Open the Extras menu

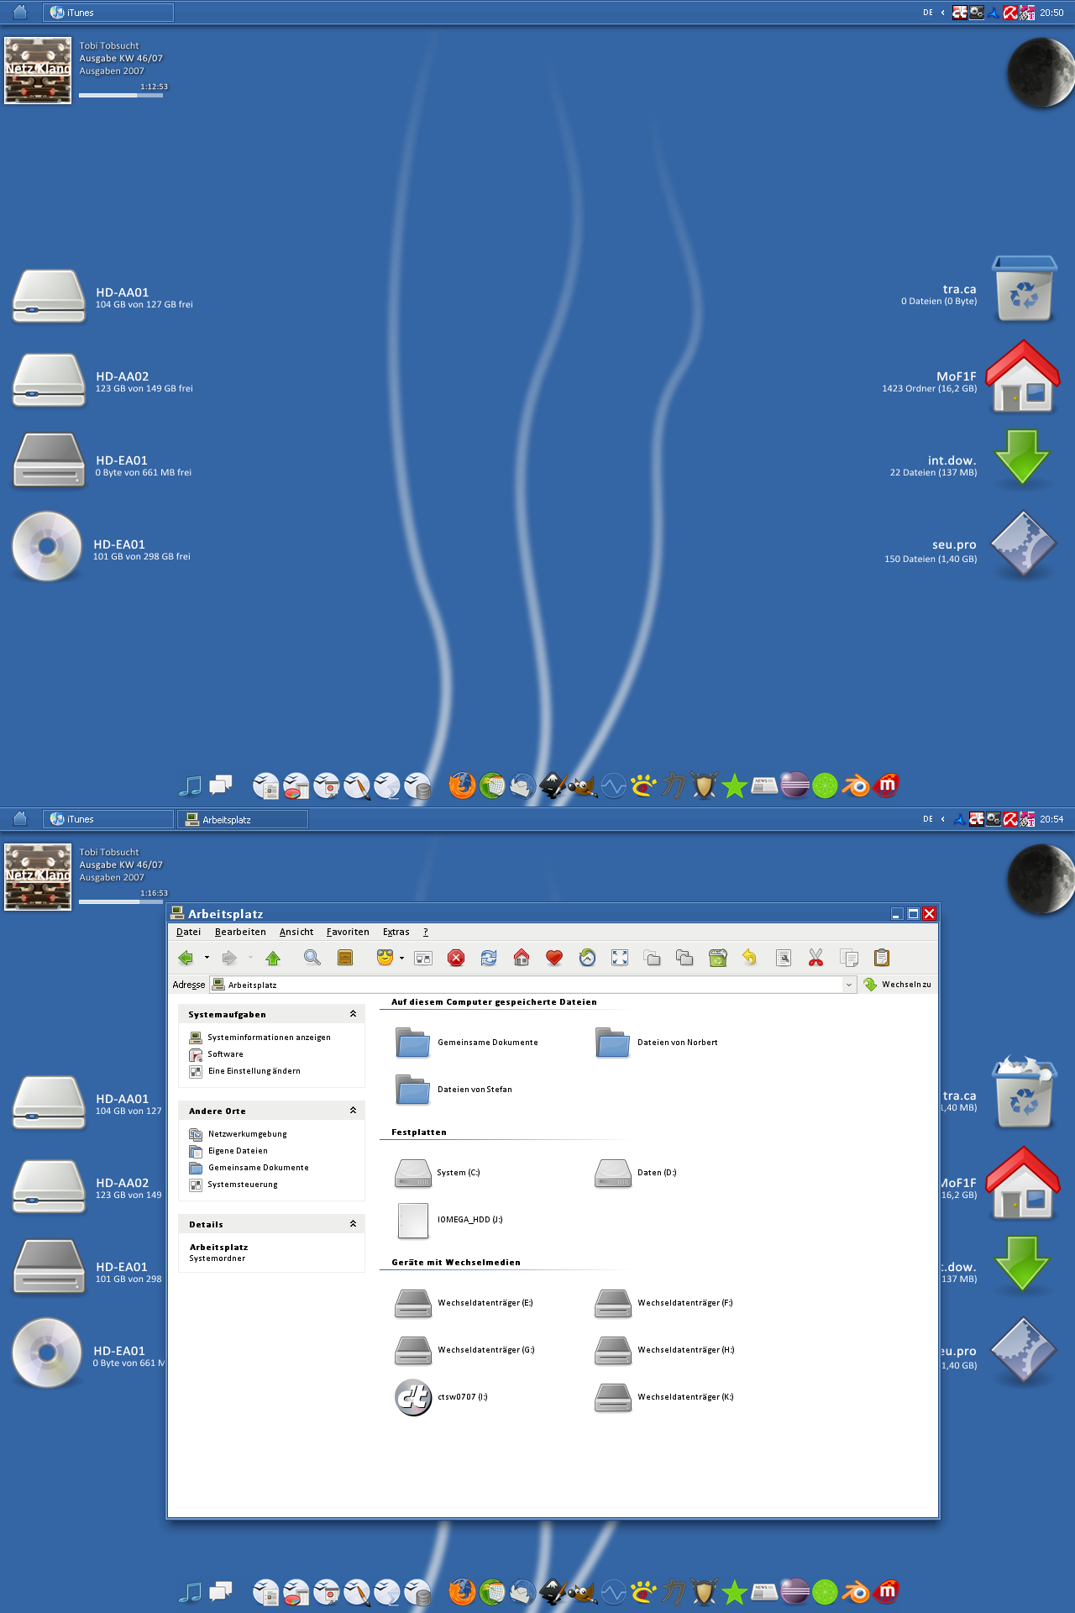coord(396,932)
